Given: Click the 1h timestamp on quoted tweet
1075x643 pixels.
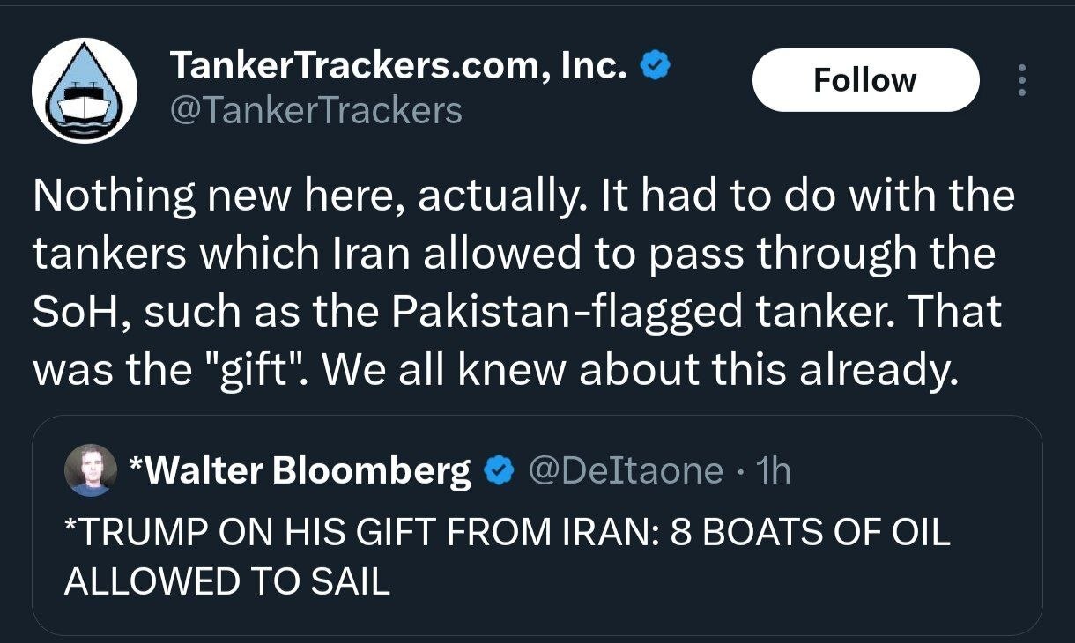Looking at the screenshot, I should pyautogui.click(x=775, y=471).
